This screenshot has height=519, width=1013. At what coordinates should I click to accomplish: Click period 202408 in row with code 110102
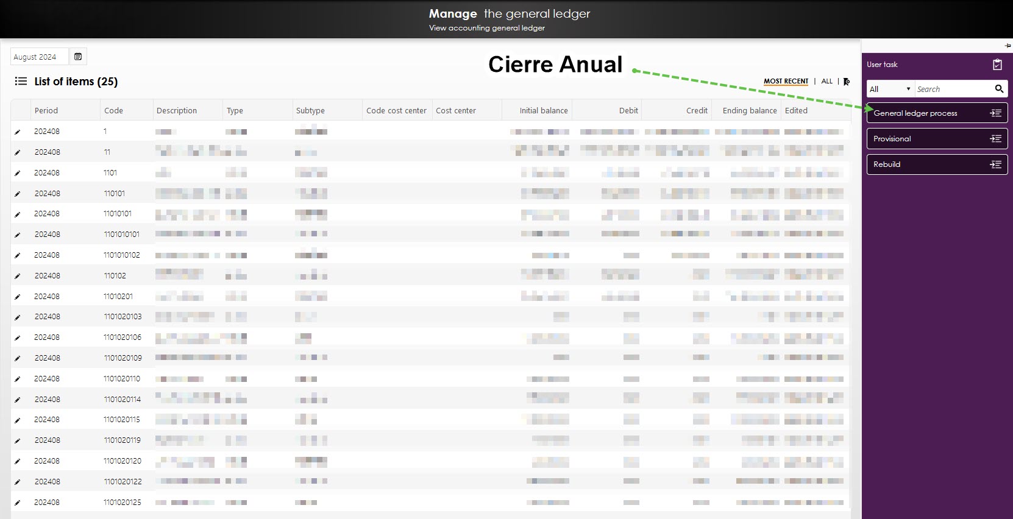pos(47,276)
